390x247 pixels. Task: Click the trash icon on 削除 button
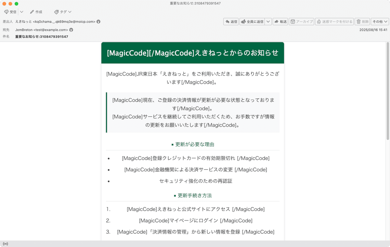[358, 21]
